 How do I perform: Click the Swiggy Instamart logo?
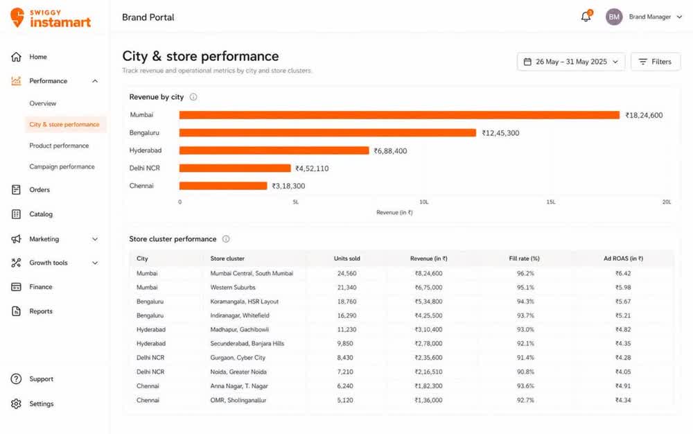coord(51,17)
